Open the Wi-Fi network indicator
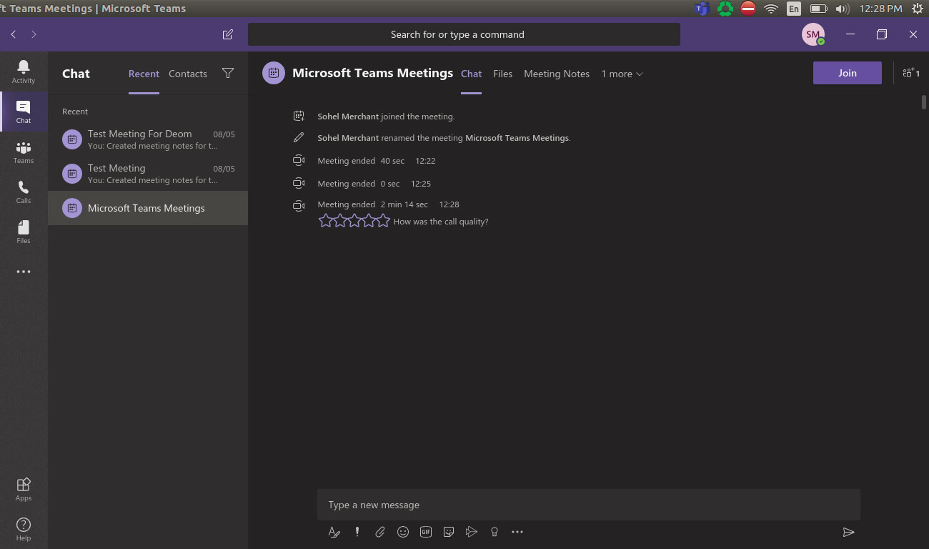 (770, 9)
